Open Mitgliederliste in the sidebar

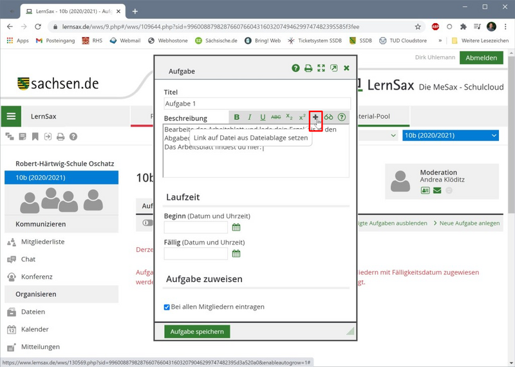pos(42,241)
